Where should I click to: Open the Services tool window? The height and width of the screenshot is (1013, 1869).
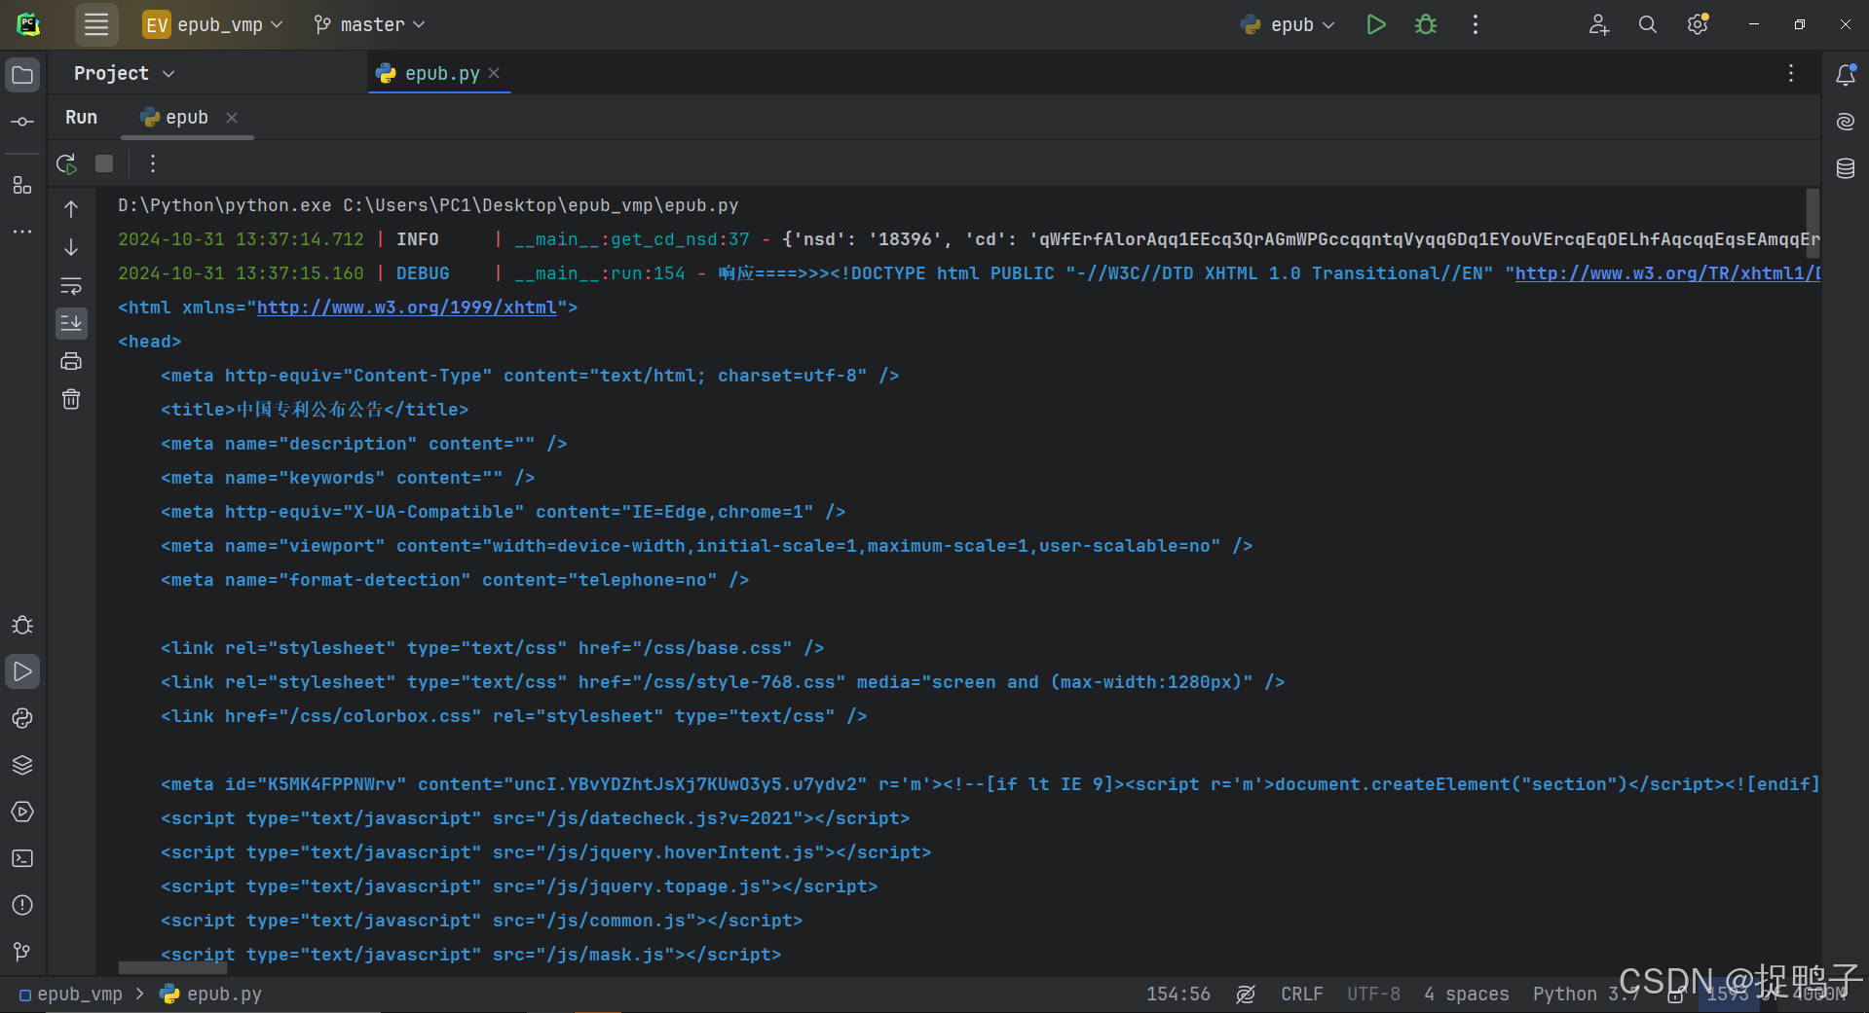22,812
